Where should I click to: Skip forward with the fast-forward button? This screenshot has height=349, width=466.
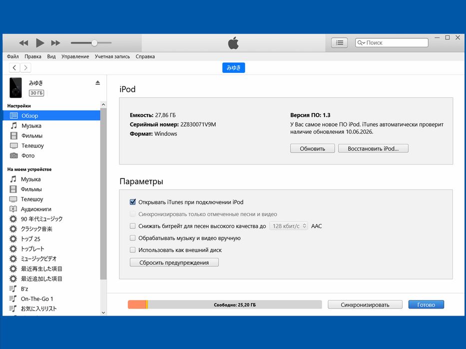[x=55, y=43]
